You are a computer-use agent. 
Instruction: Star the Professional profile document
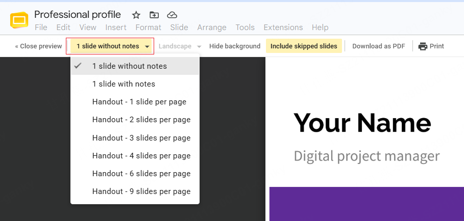(136, 15)
